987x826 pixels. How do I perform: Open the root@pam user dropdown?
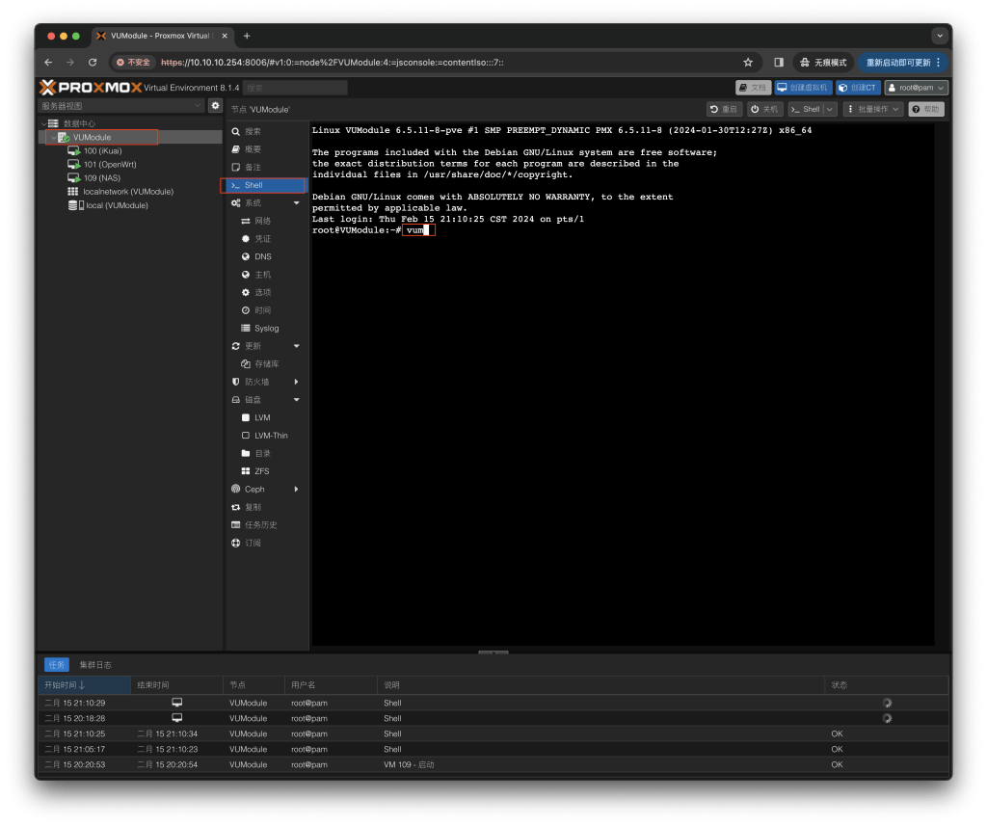916,88
